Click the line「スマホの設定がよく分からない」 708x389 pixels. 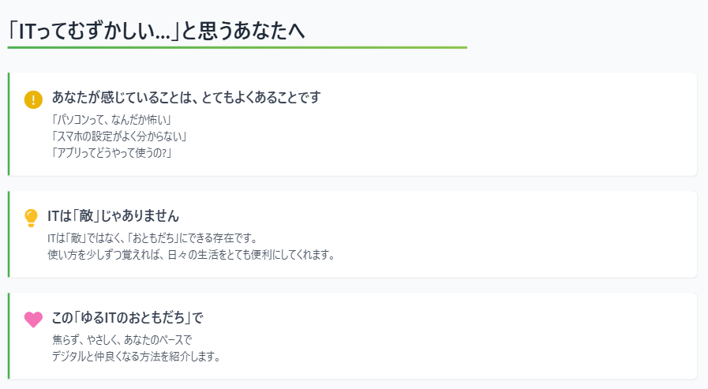click(118, 137)
